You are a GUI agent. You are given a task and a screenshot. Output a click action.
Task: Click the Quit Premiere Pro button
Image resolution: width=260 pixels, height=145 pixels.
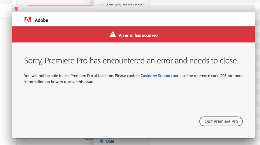[x=221, y=121]
